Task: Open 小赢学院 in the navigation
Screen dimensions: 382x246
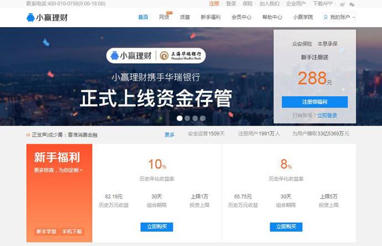Action: (303, 17)
